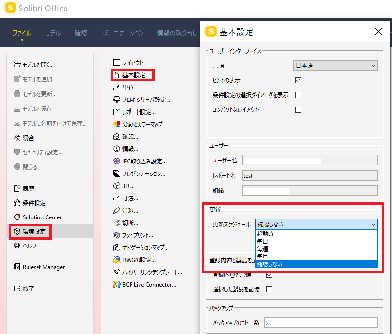Click the ハイパーリンクテンプレート icon

pos(116,272)
